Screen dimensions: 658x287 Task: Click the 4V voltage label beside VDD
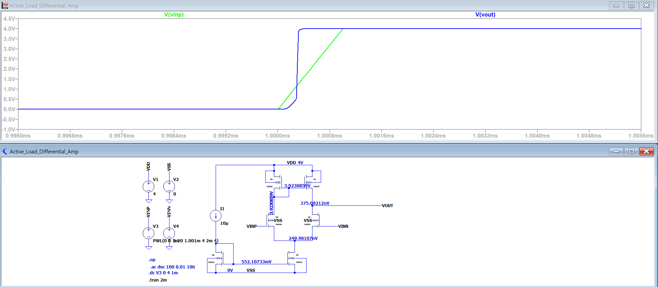tap(300, 162)
